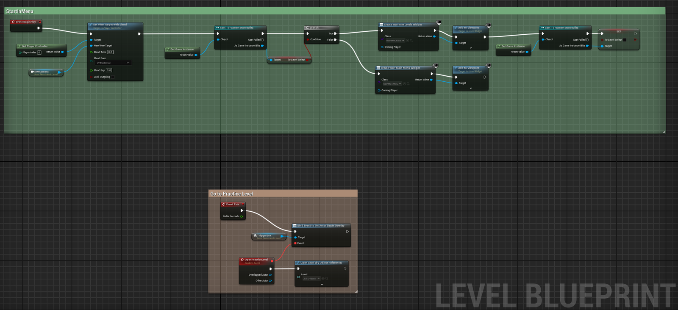Open the Blend Func VTBlend Linear dropdown
678x310 pixels.
[x=113, y=63]
